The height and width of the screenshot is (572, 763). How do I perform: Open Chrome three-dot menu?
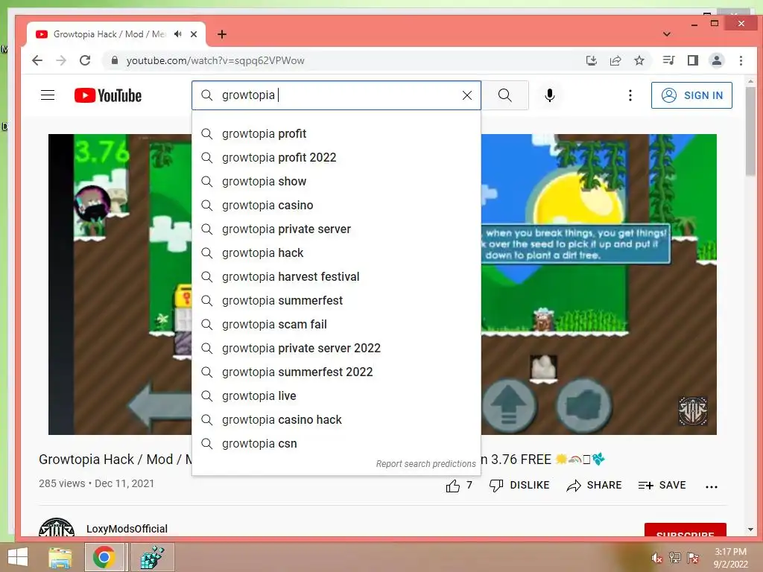point(741,60)
